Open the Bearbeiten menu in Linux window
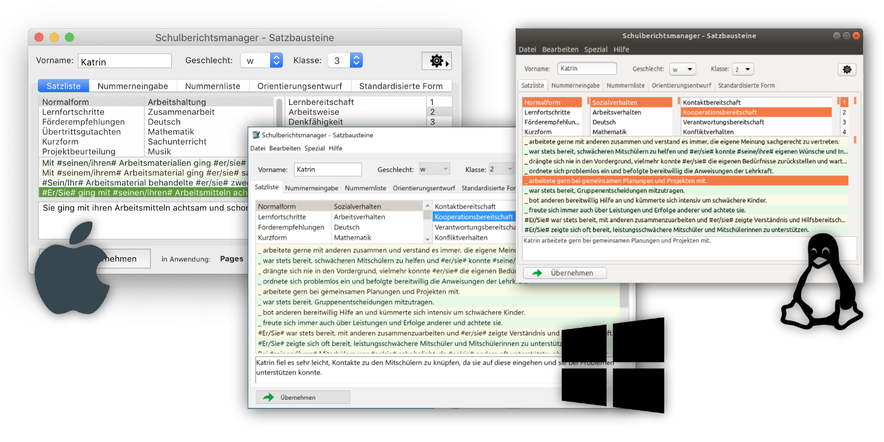 [560, 49]
